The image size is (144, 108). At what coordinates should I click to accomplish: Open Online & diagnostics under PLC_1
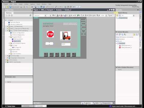click(x=18, y=35)
